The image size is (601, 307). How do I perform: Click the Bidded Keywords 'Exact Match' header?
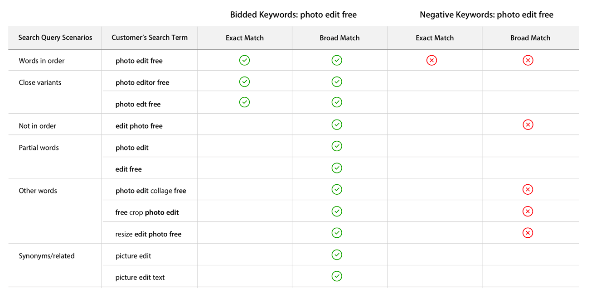tap(245, 38)
